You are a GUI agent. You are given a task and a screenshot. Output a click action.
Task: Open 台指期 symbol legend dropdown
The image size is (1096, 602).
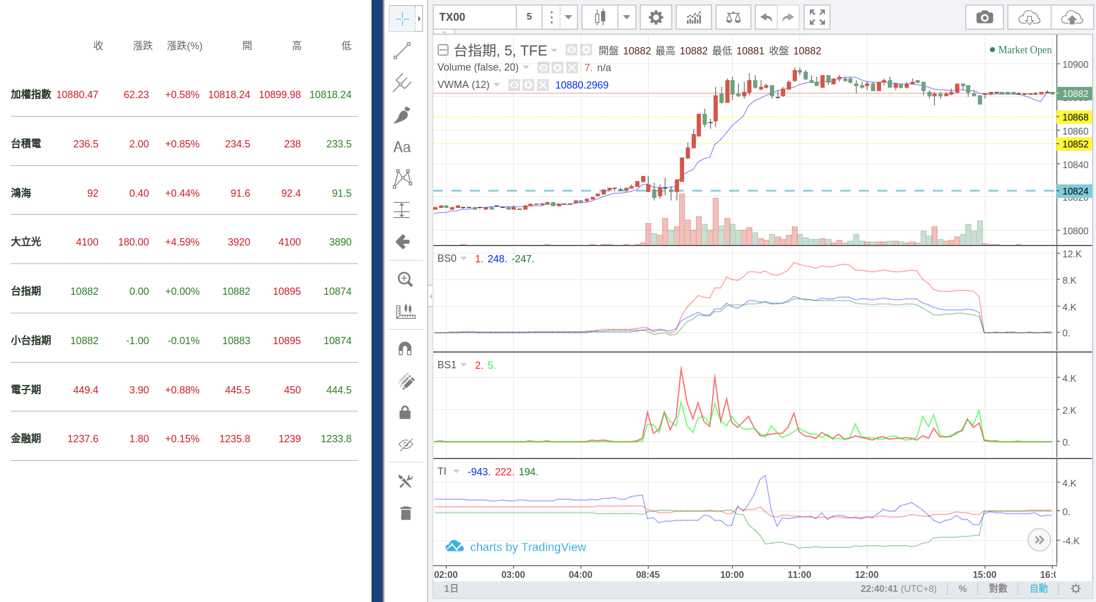[x=554, y=50]
